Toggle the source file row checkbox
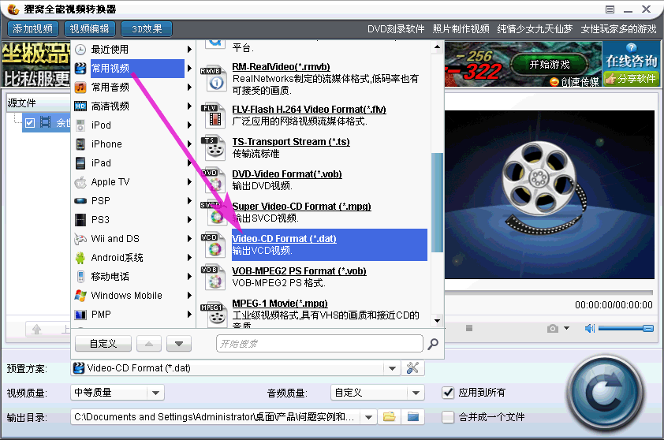Image resolution: width=664 pixels, height=440 pixels. (30, 123)
